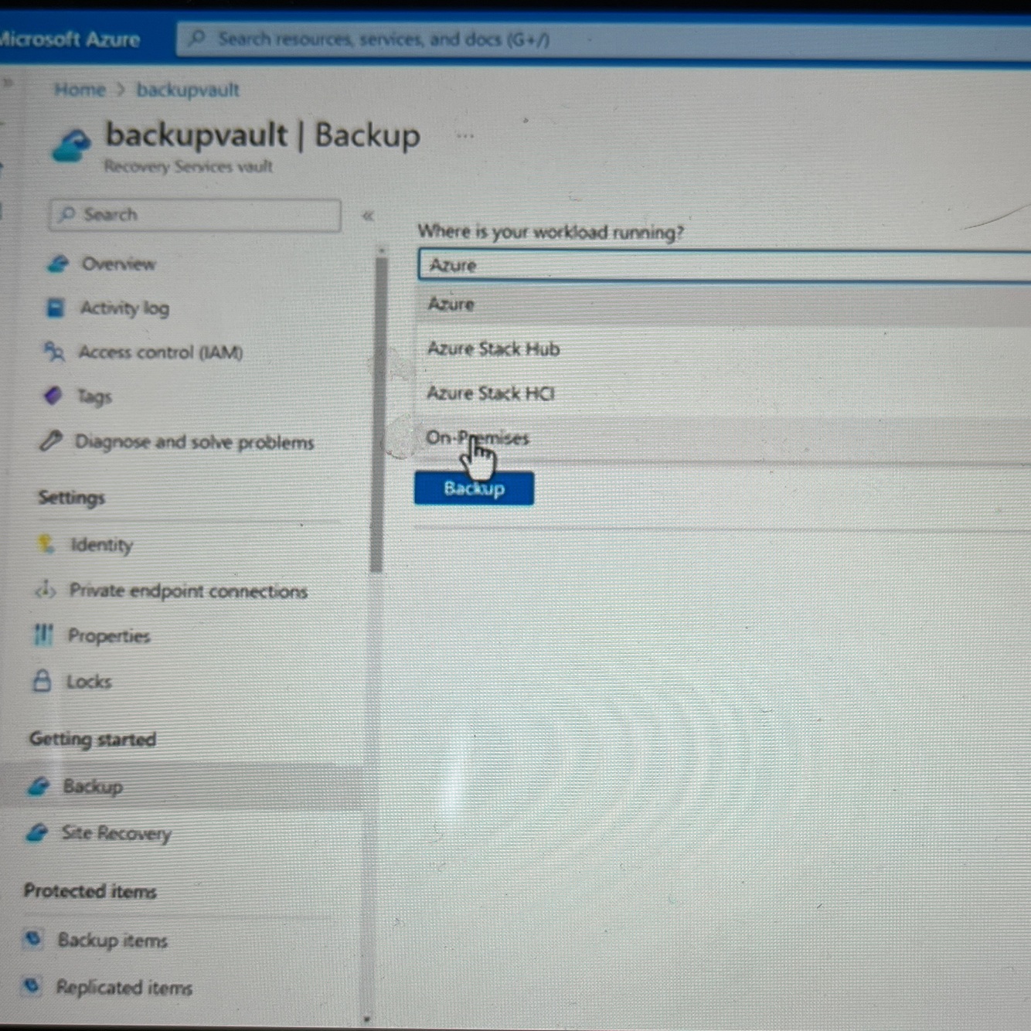1031x1031 pixels.
Task: Open Activity log menu item
Action: [x=124, y=308]
